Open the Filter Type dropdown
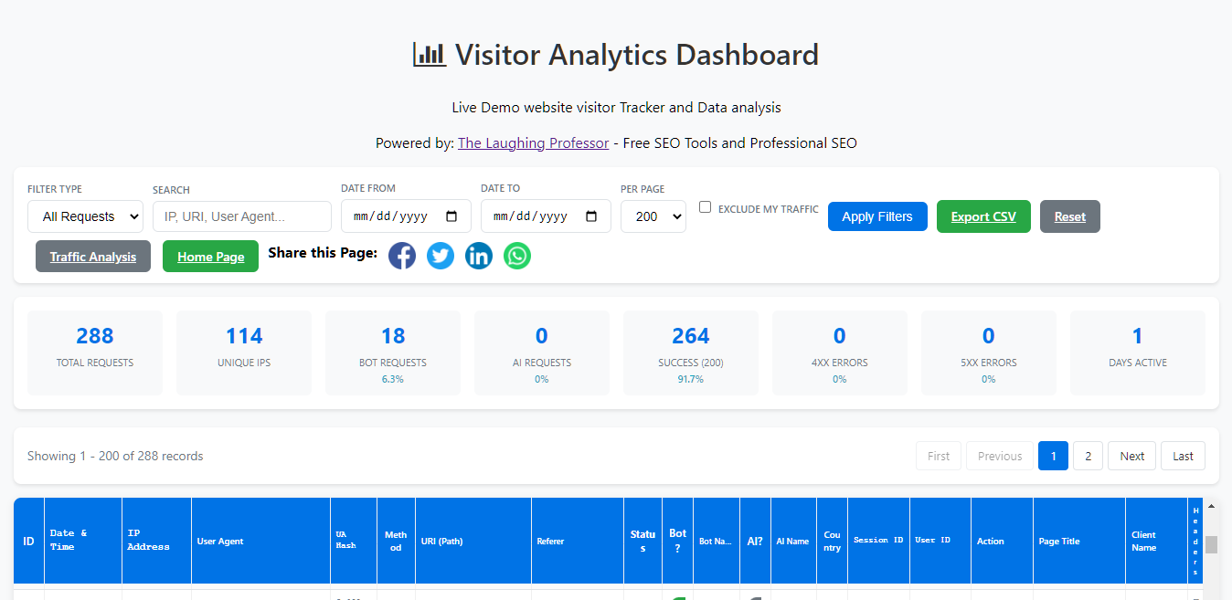The width and height of the screenshot is (1232, 600). click(85, 216)
